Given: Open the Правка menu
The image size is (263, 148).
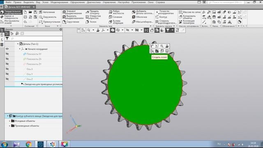Looking at the screenshot, I should click(x=17, y=2).
